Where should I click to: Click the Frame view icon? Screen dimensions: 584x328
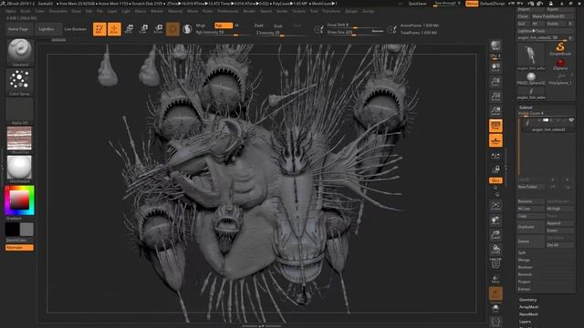pos(495,207)
